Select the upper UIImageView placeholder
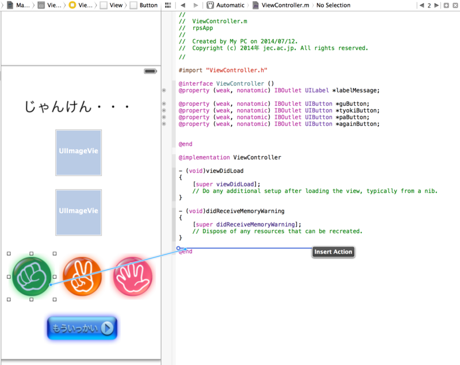The height and width of the screenshot is (365, 460). [79, 153]
